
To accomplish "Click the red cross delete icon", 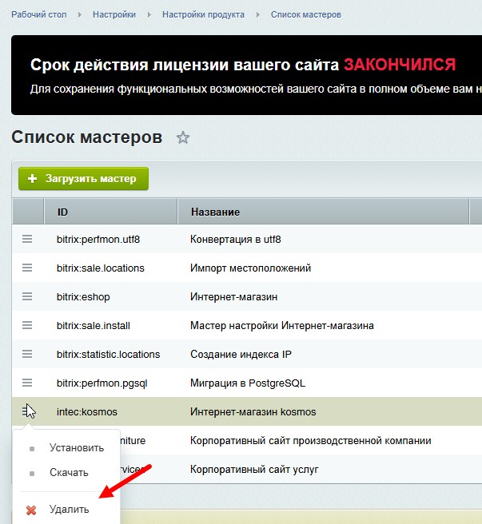I will (x=31, y=510).
